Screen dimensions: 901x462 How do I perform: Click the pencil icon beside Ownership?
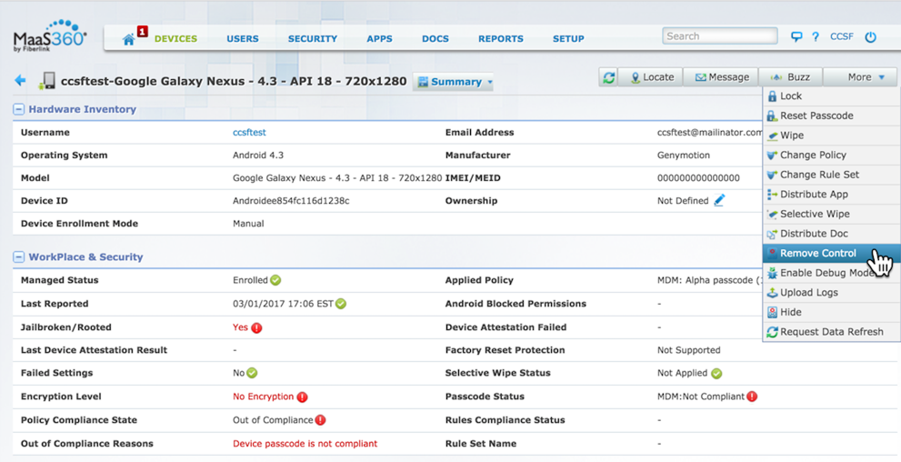point(719,200)
